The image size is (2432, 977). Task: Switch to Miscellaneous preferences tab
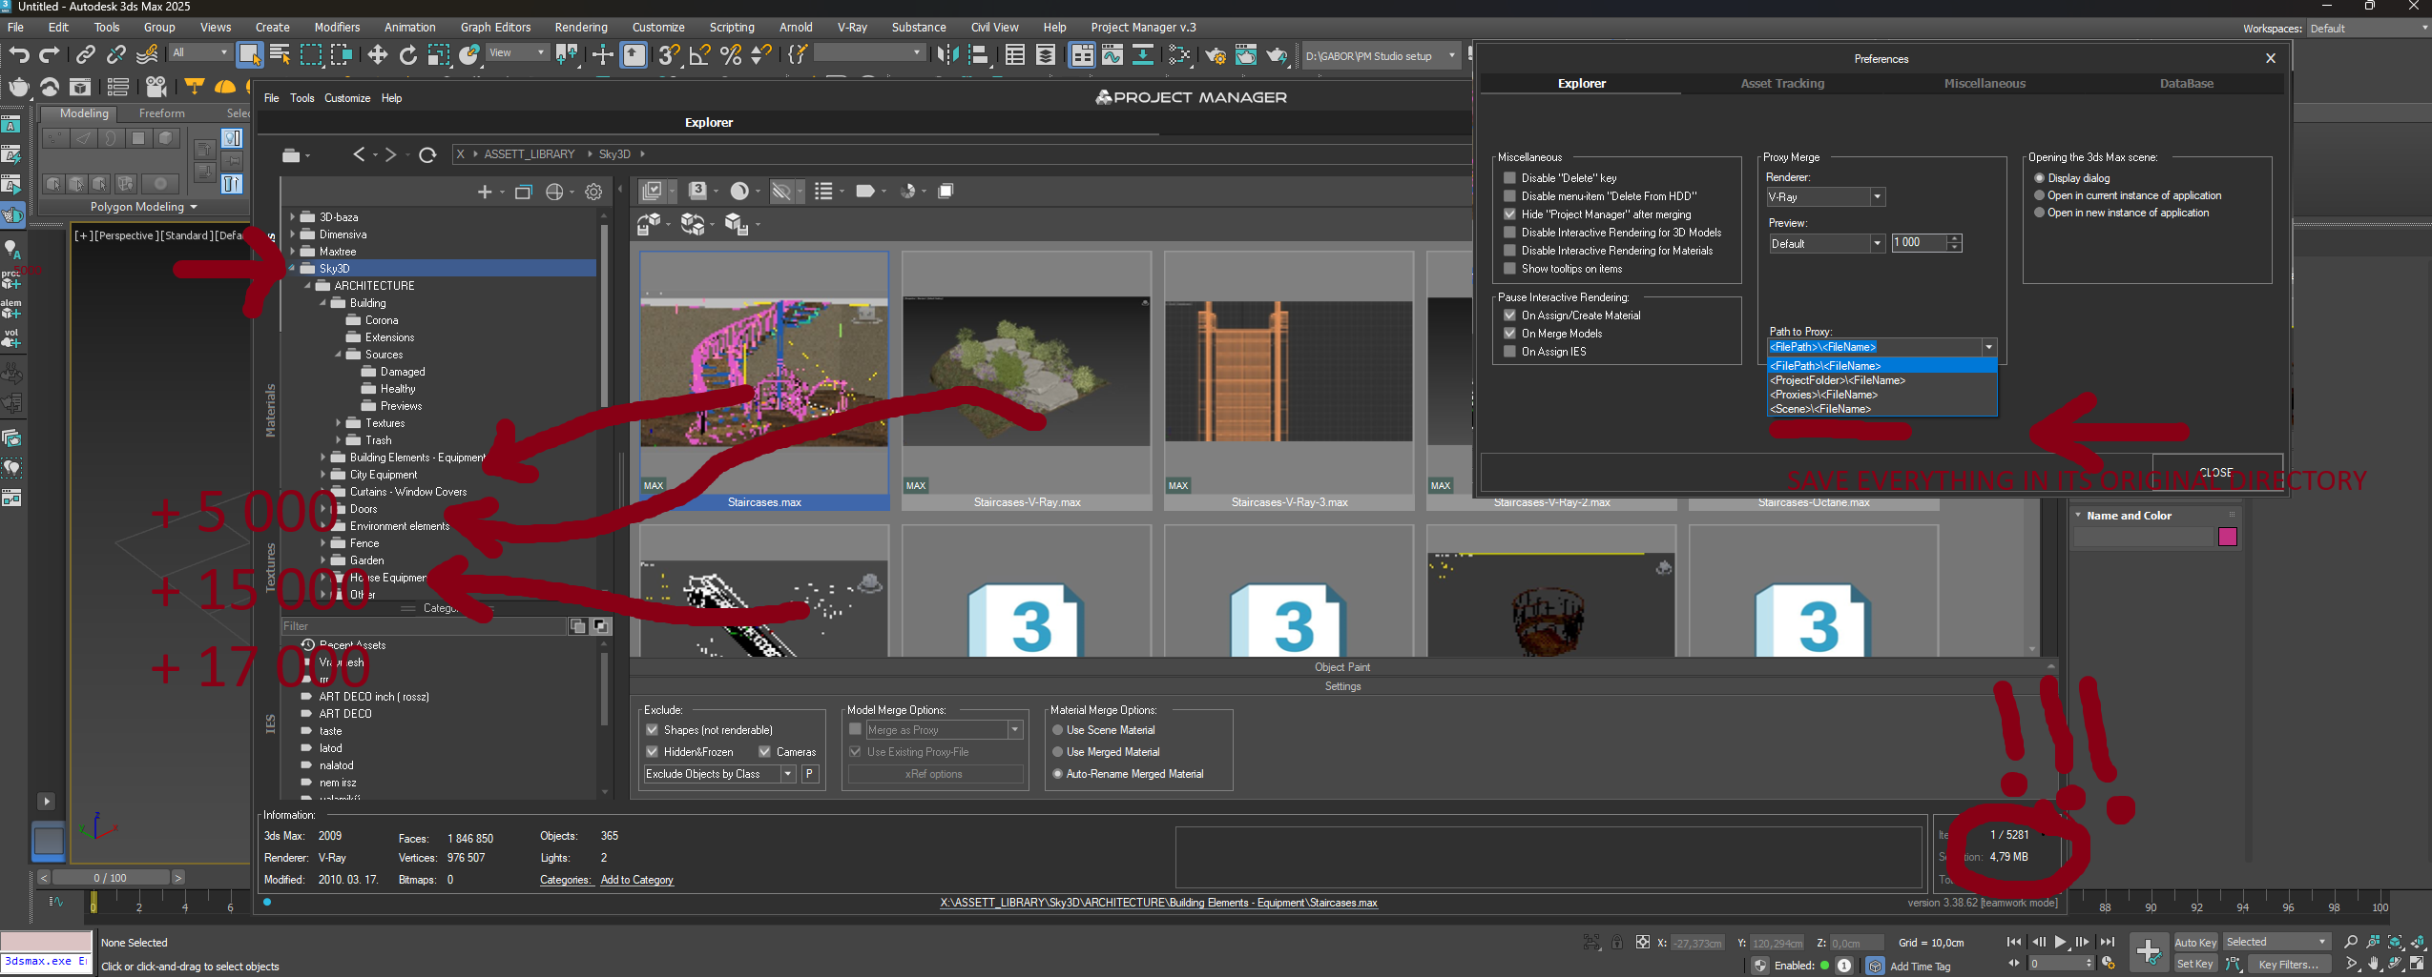1984,83
